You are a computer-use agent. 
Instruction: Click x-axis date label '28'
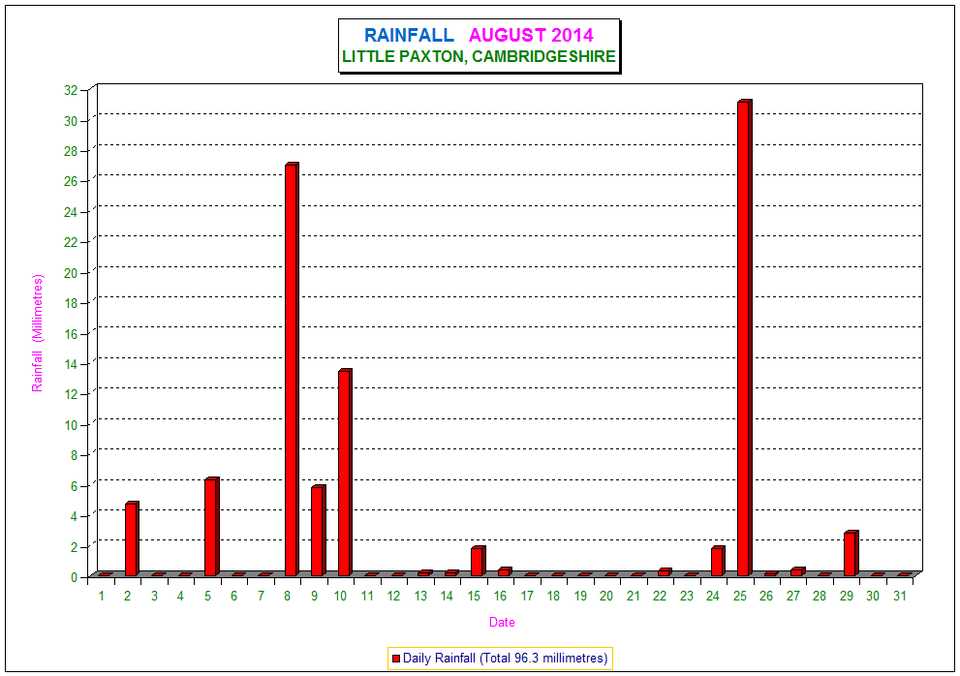click(820, 596)
